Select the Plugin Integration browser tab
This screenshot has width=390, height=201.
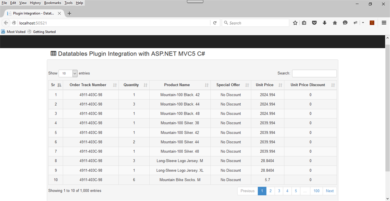point(34,13)
